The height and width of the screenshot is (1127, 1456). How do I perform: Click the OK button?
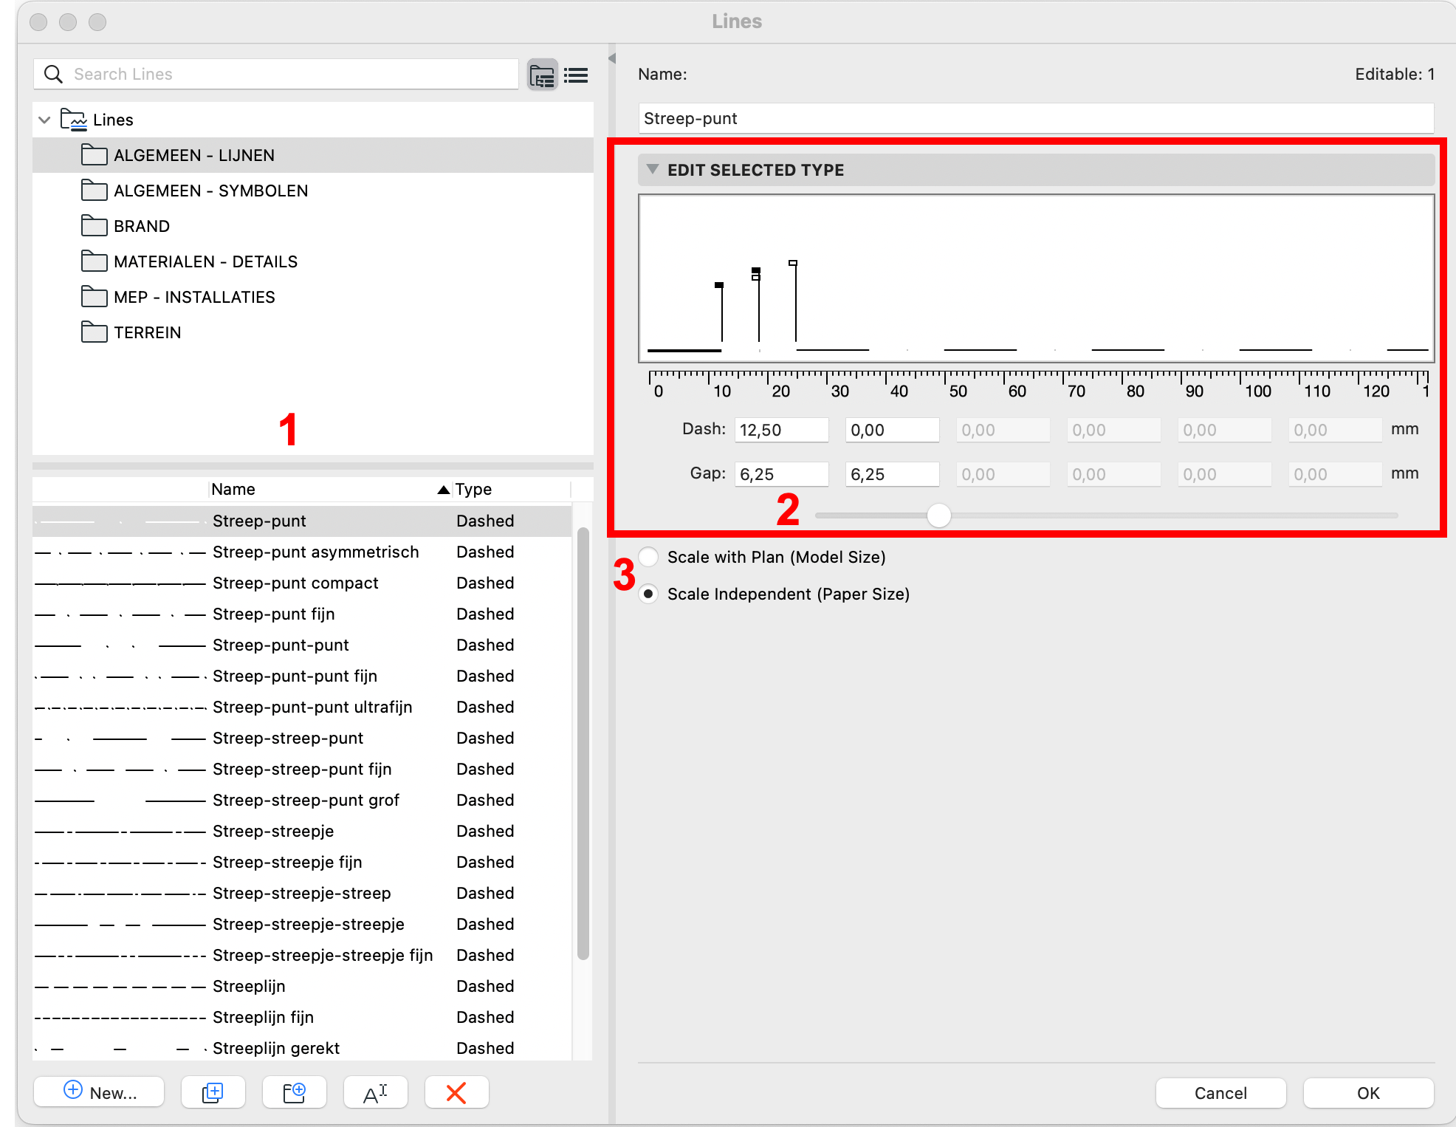point(1368,1093)
